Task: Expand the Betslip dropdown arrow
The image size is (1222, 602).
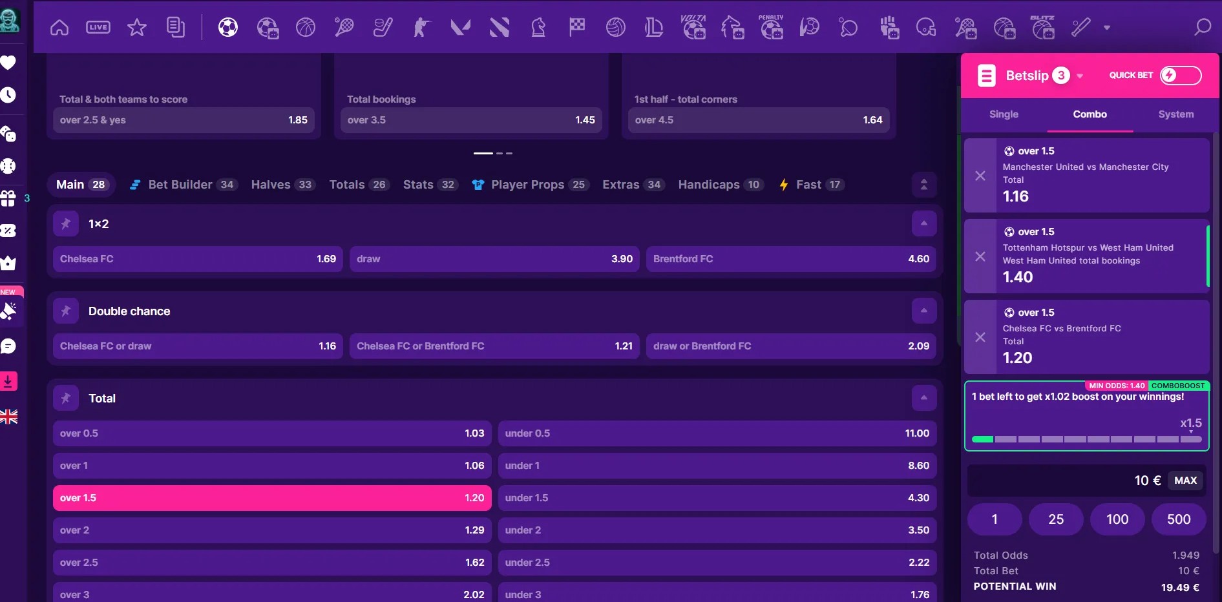Action: 1080,76
